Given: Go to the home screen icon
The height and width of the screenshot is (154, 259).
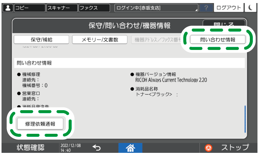Looking at the screenshot, I should coord(130,148).
